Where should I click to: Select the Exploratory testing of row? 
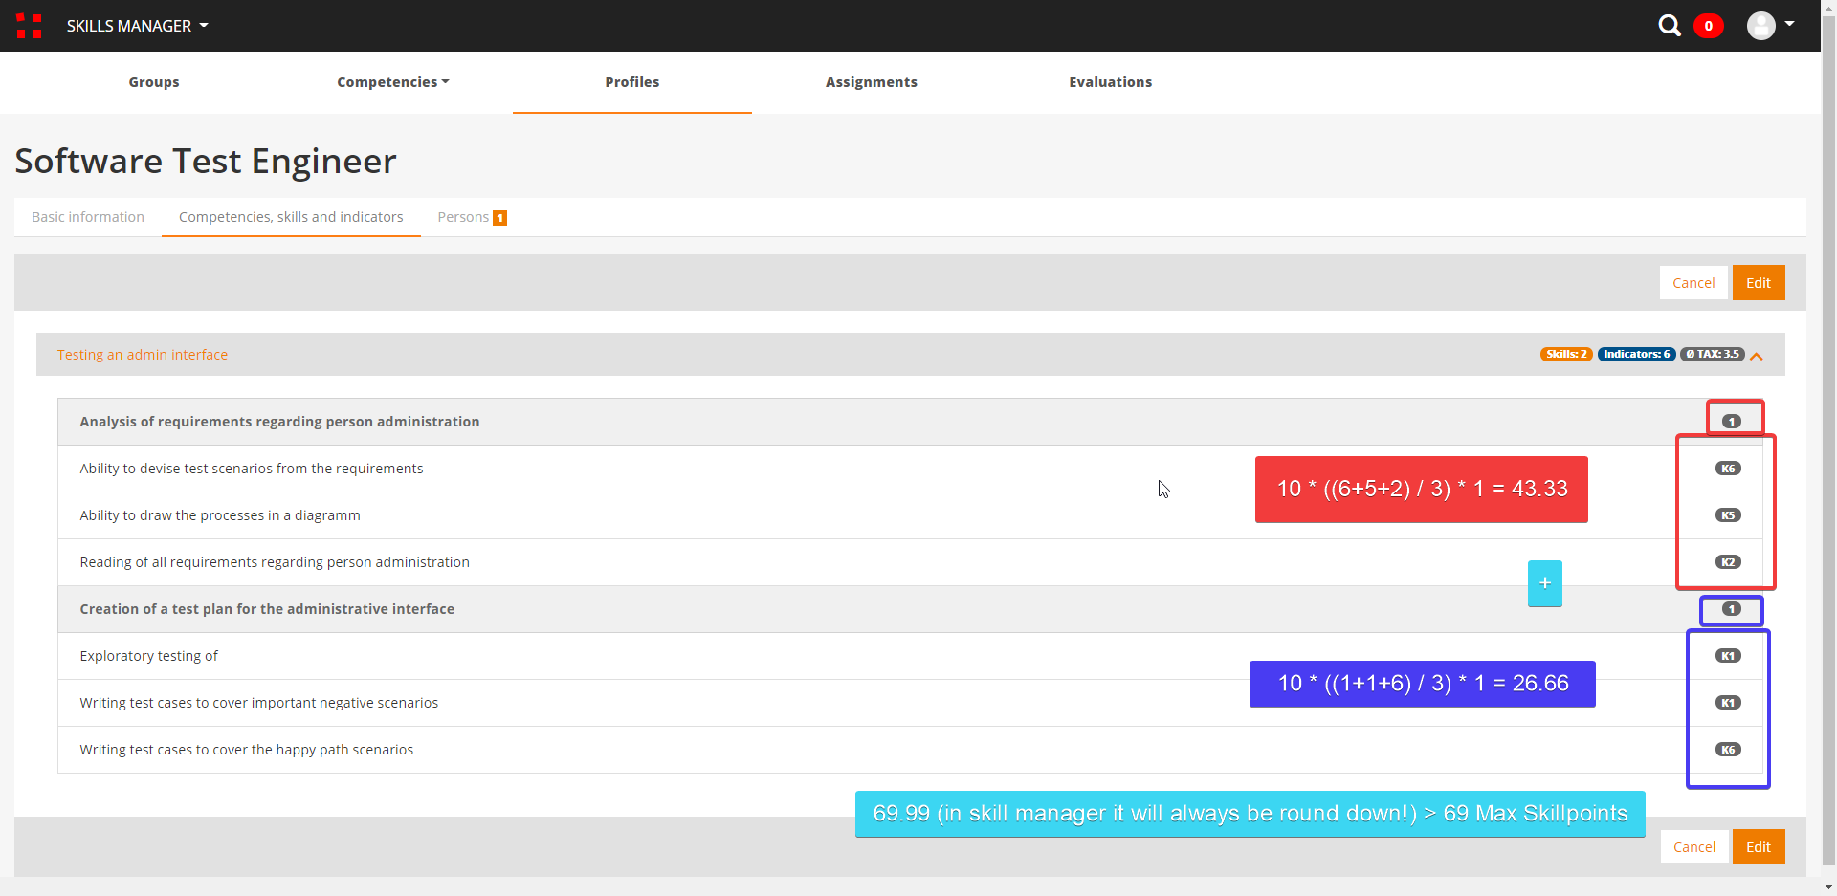coord(910,656)
